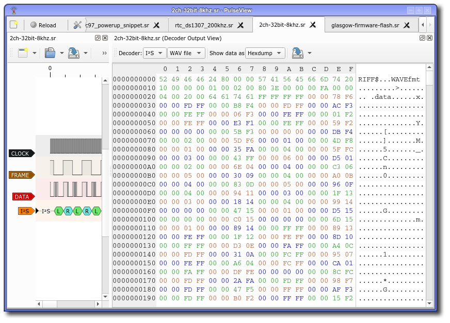Screen dimensions: 450x323
Task: Minimize the PulseView window
Action: (x=411, y=10)
